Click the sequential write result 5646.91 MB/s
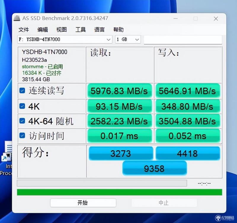 pos(188,91)
